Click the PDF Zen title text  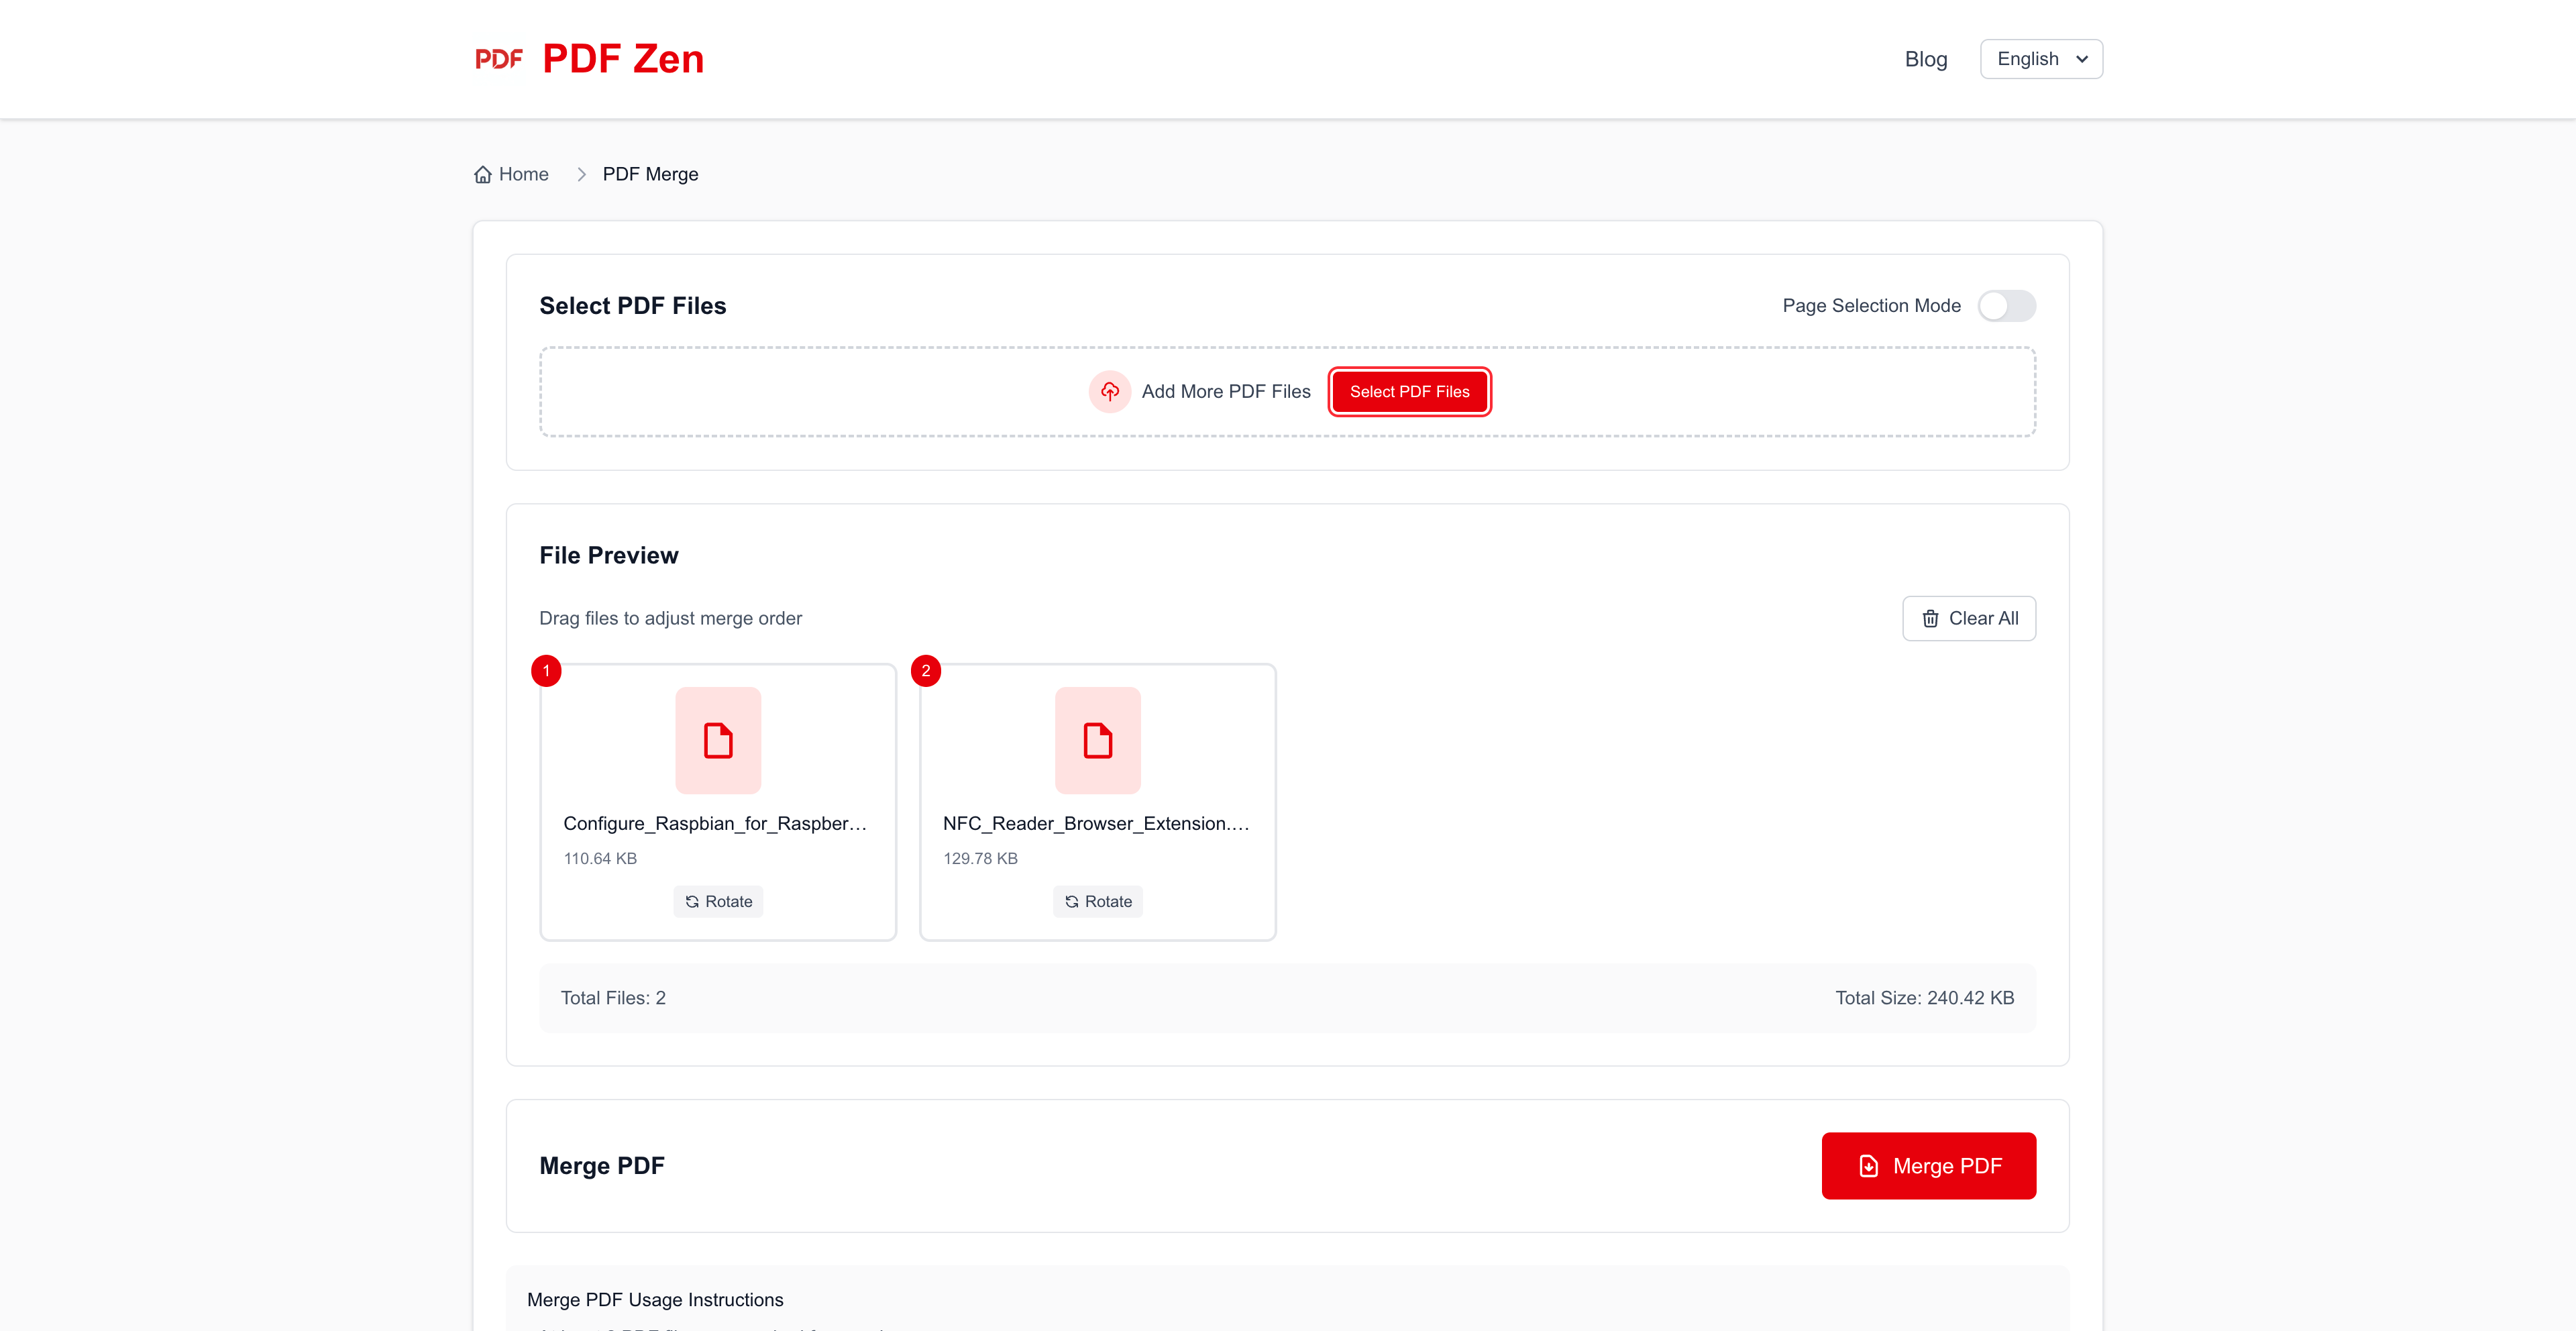[623, 59]
